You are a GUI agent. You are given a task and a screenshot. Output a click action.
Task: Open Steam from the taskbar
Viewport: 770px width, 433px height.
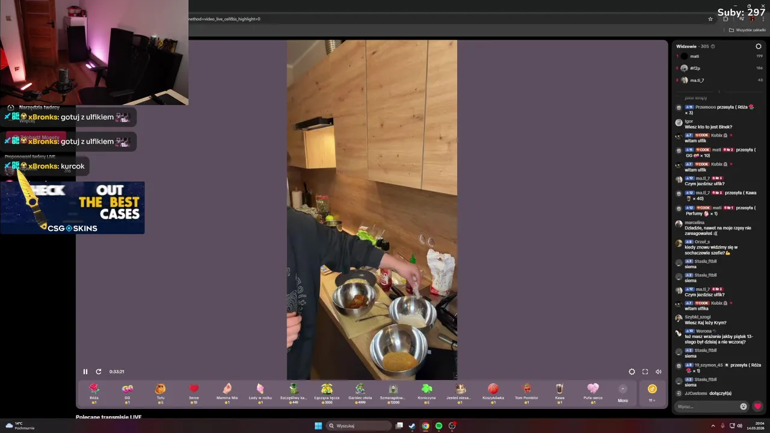(412, 426)
